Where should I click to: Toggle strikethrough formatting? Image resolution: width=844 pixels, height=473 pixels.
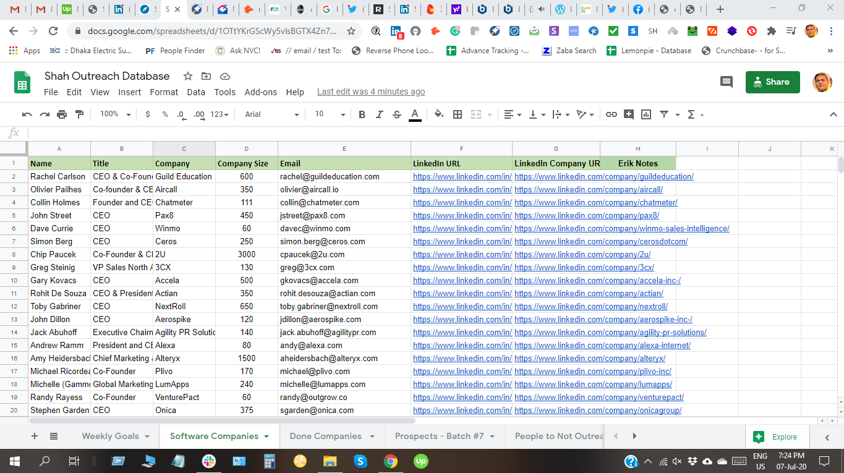pyautogui.click(x=397, y=114)
